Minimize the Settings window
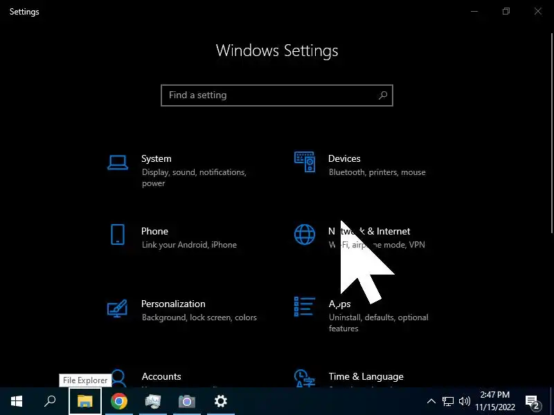The image size is (554, 415). point(474,11)
